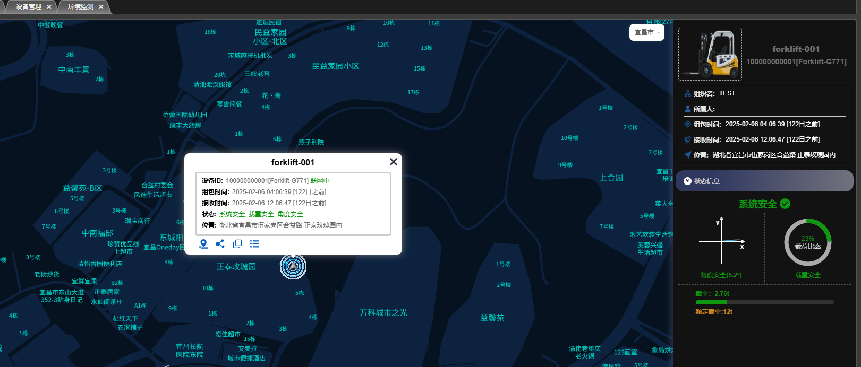
Task: Click the organization name icon
Action: [x=688, y=93]
